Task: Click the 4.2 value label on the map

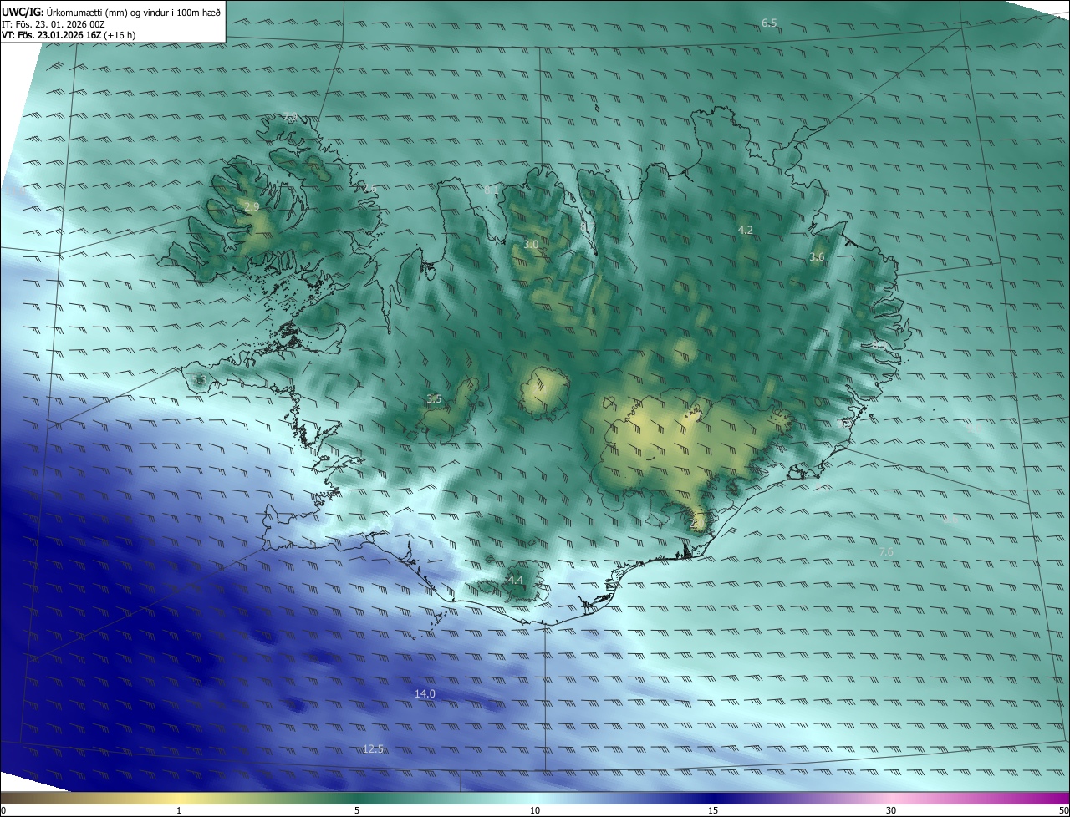Action: point(746,230)
